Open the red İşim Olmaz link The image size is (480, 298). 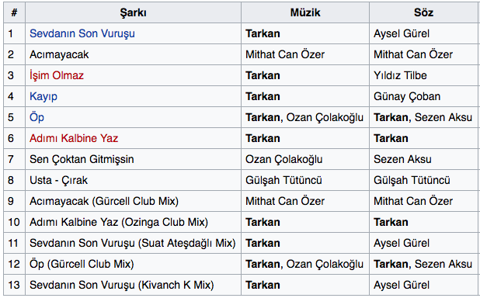click(57, 75)
